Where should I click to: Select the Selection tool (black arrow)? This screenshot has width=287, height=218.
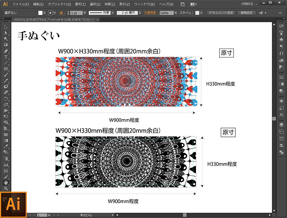point(6,27)
